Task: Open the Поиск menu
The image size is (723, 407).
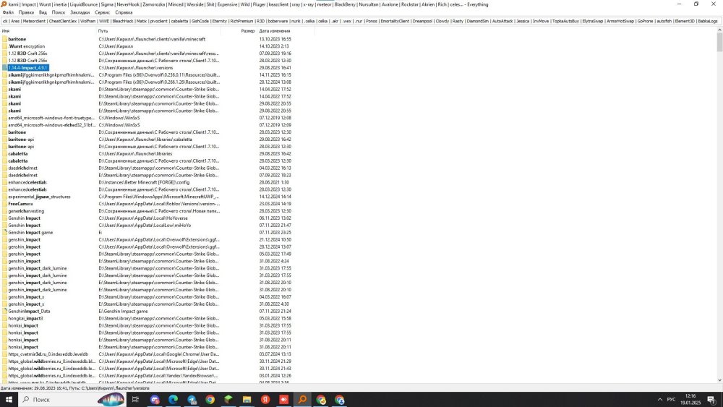Action: click(59, 12)
